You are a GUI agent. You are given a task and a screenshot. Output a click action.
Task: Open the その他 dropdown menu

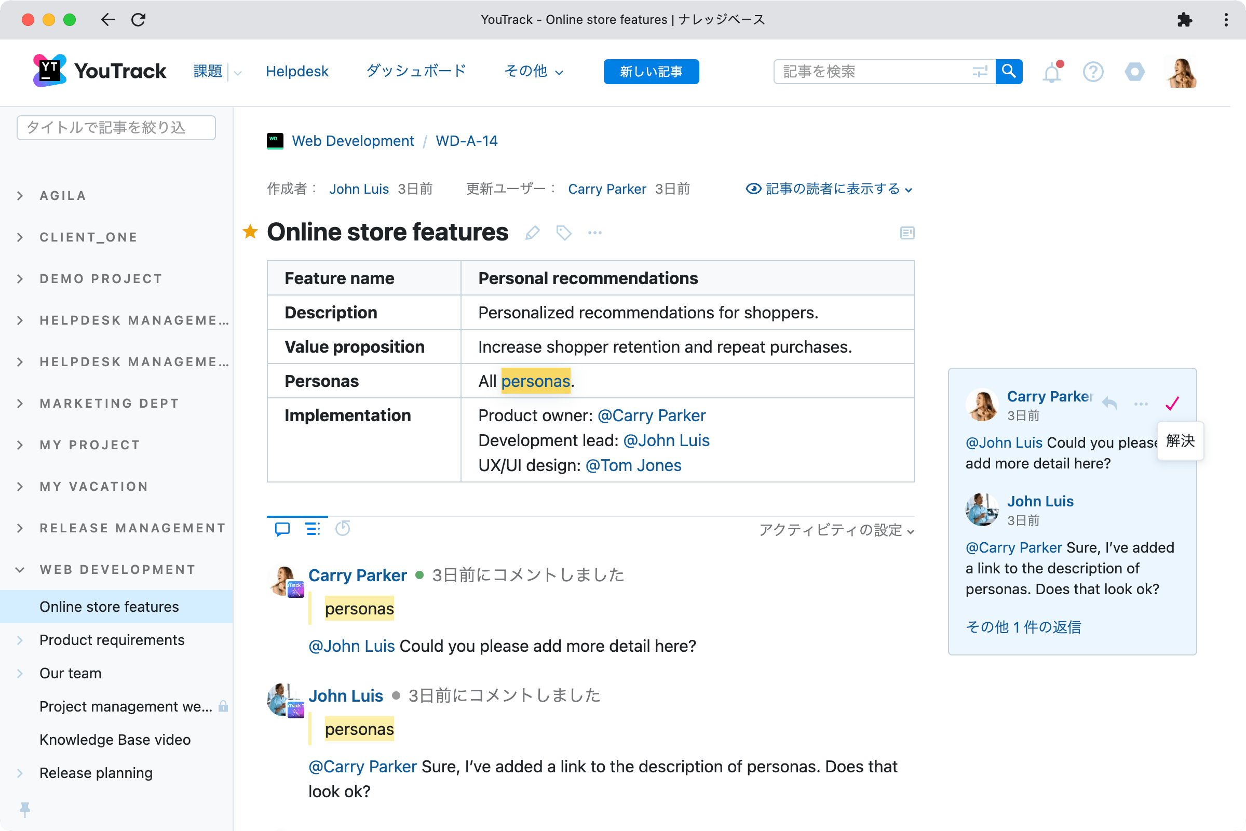[533, 72]
